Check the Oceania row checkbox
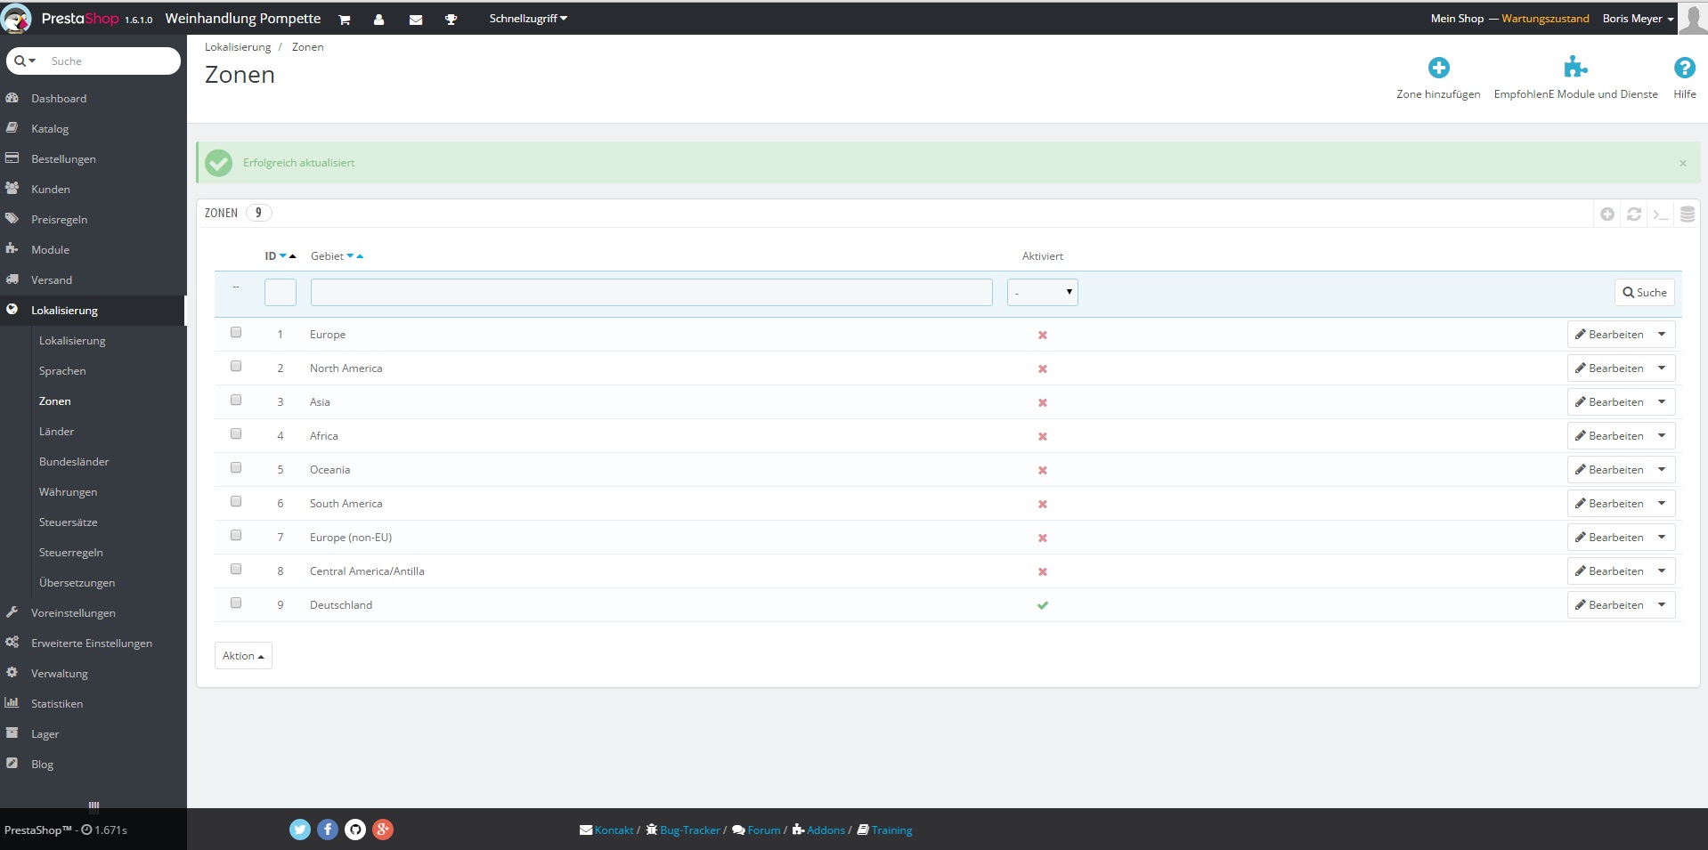Screen dimensions: 1708x850 (236, 468)
